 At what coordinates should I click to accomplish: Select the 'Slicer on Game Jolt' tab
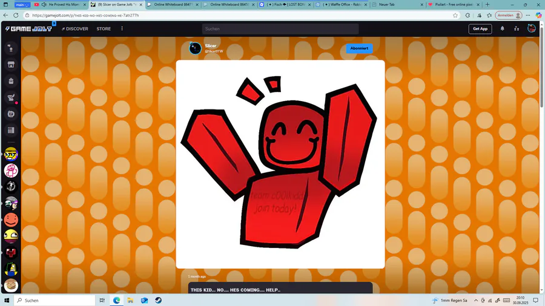coord(116,4)
